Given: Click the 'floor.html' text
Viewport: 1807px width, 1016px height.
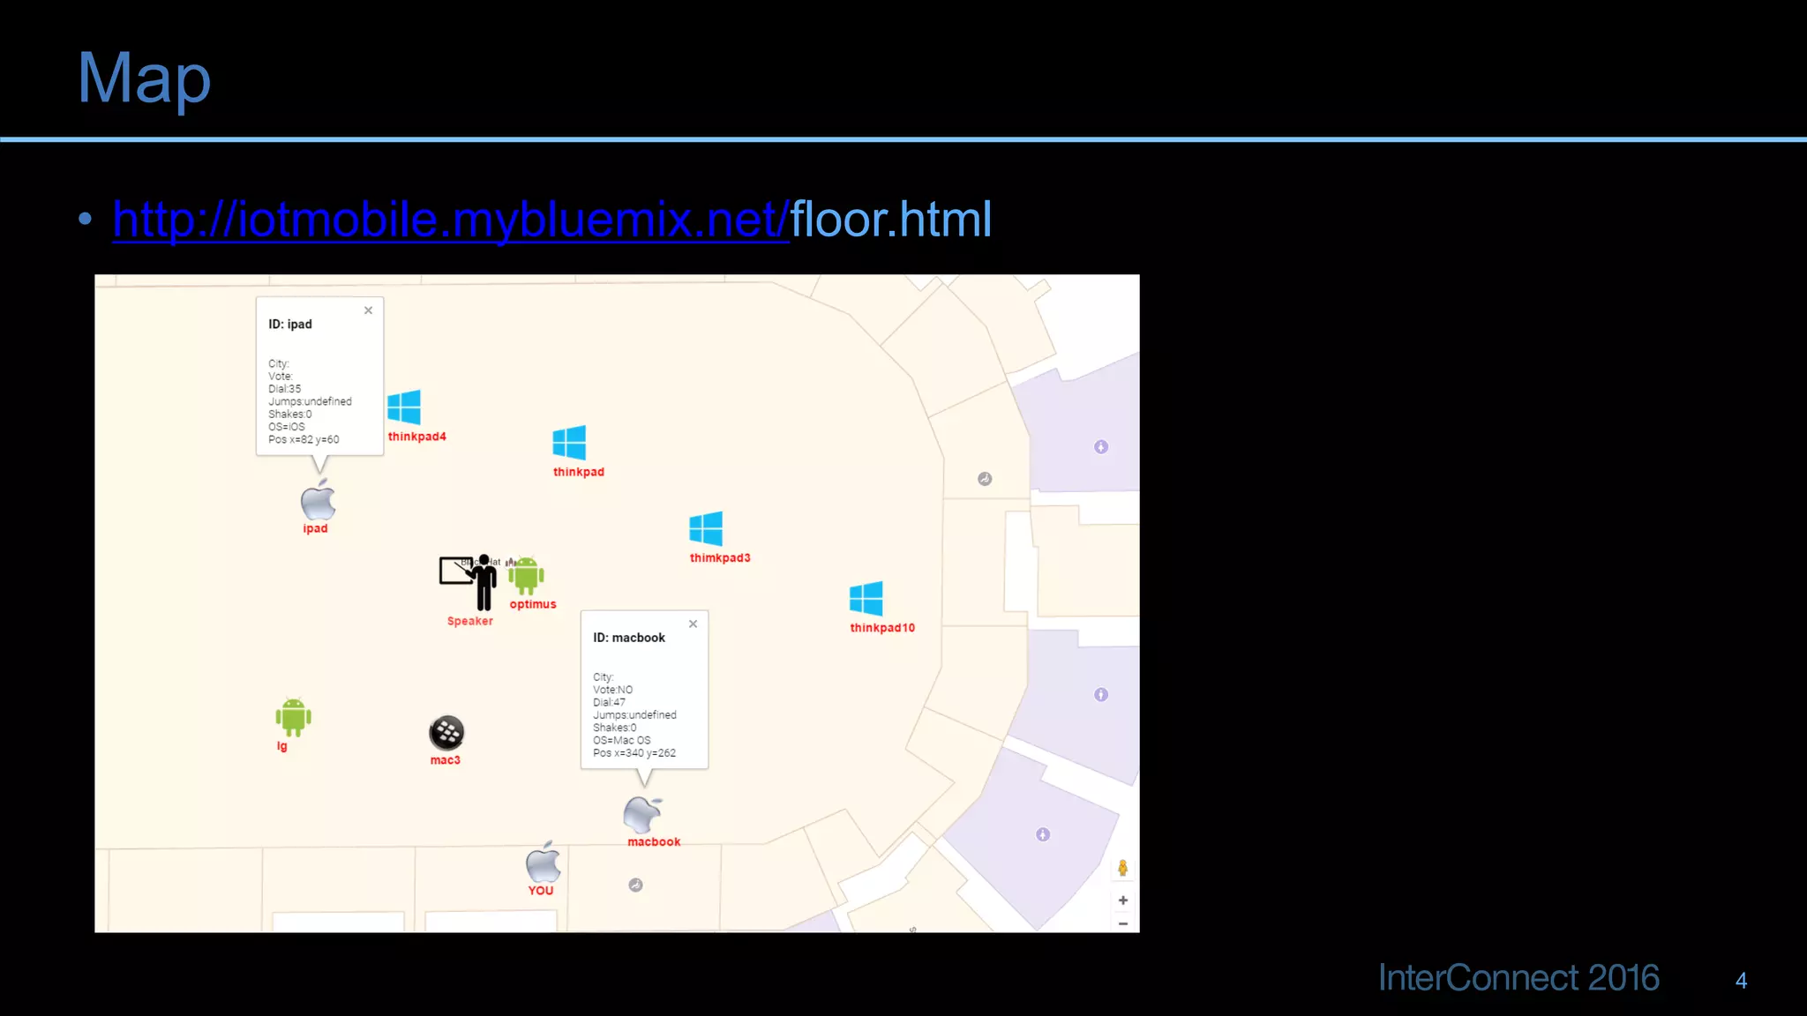Looking at the screenshot, I should 891,220.
